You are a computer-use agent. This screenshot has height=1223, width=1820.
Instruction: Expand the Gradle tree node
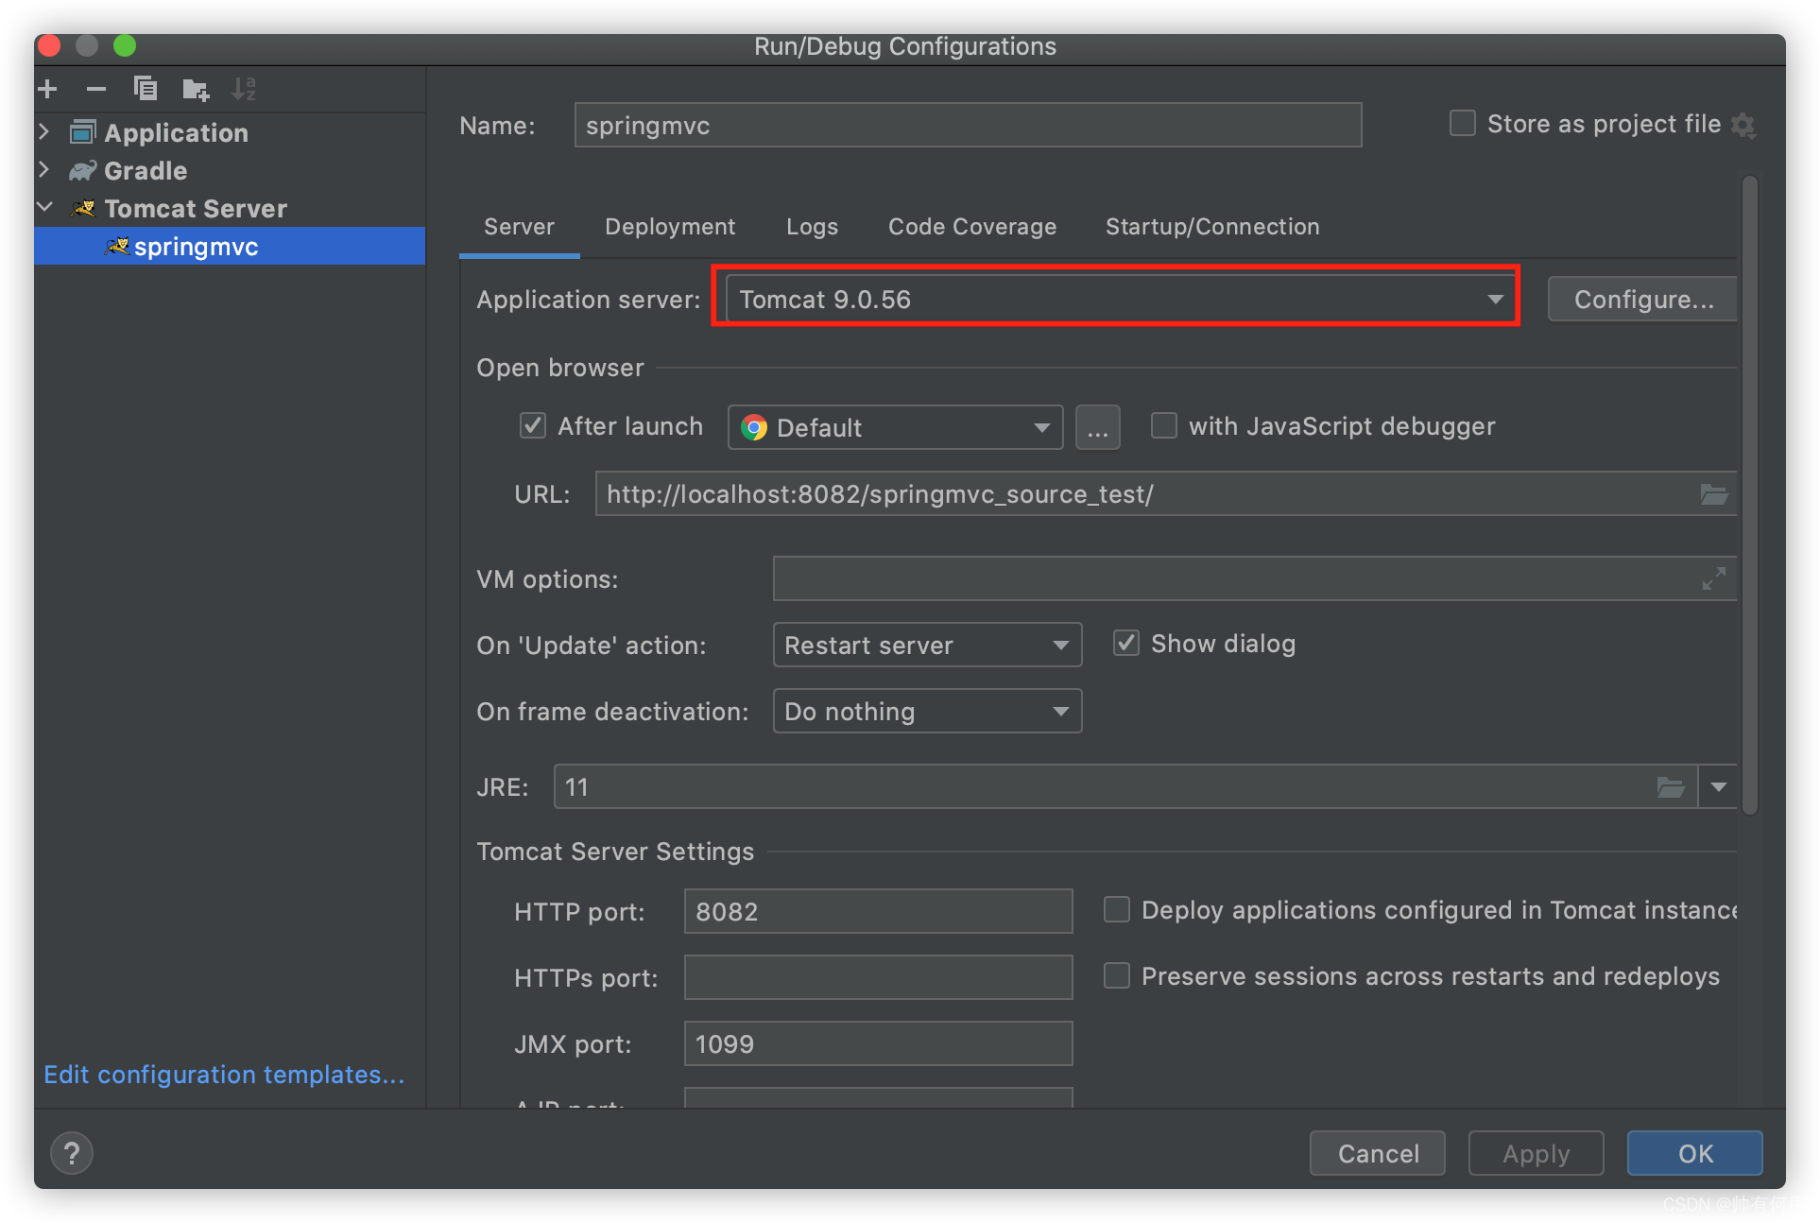[44, 170]
